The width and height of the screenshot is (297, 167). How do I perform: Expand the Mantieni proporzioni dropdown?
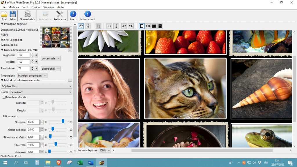pos(32,75)
